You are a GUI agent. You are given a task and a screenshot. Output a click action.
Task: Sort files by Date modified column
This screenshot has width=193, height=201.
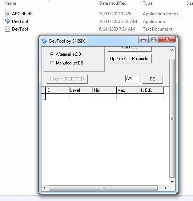pos(113,3)
